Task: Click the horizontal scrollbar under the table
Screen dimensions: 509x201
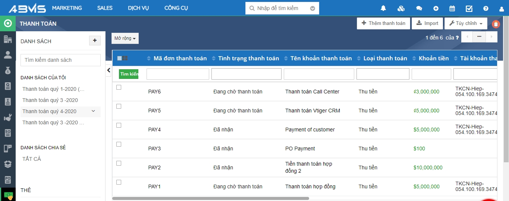Action: [x=211, y=198]
